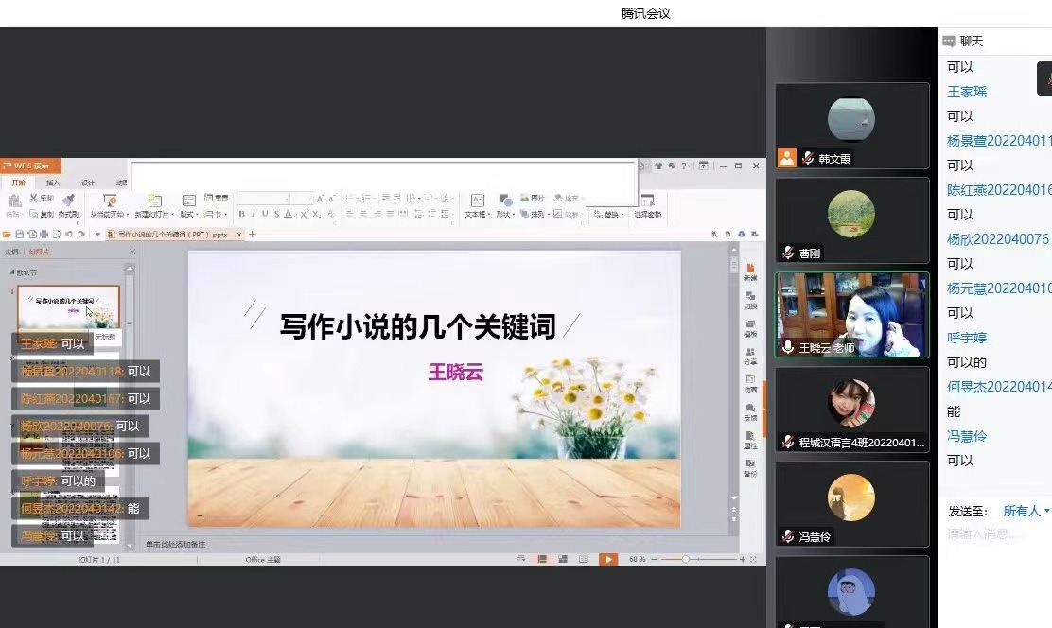
Task: Click the Shapes icon in ribbon
Action: (x=505, y=201)
